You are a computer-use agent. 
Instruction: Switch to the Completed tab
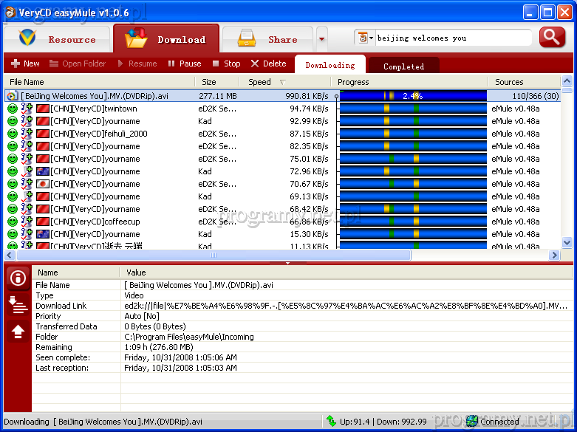403,66
